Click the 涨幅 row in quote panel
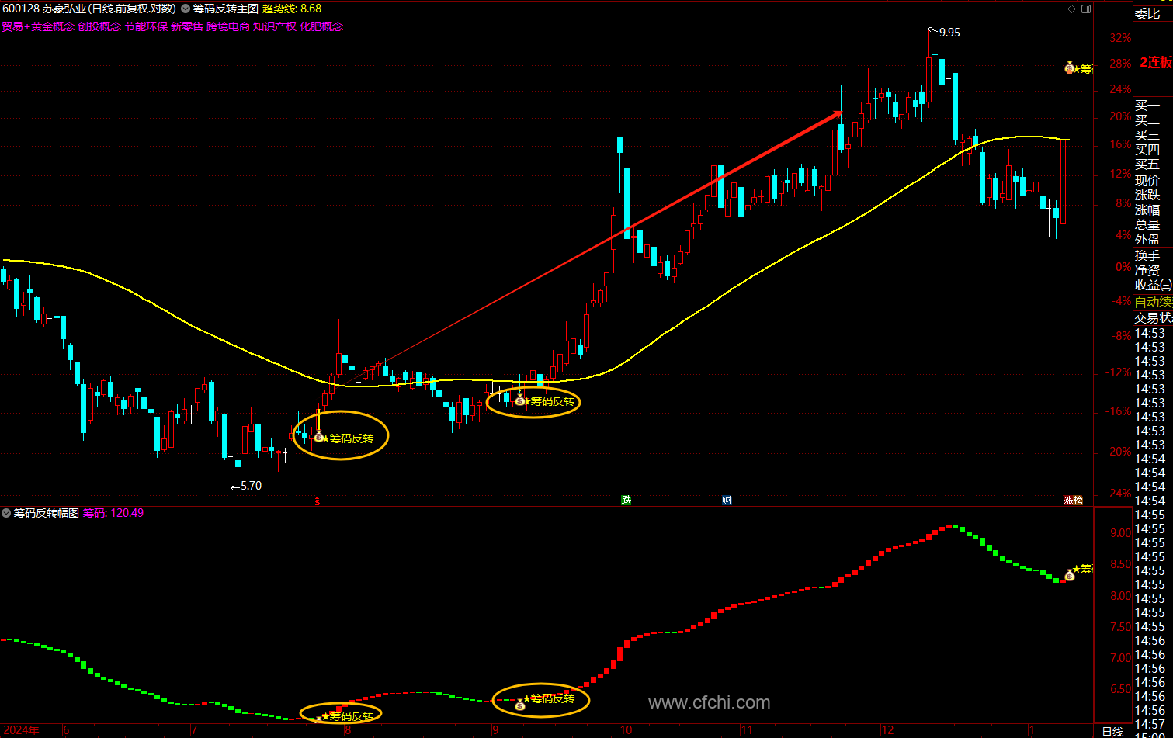 pos(1147,210)
